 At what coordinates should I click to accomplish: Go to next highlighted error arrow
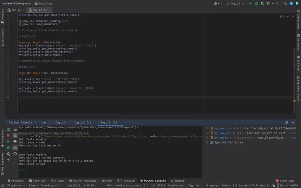coord(293,16)
